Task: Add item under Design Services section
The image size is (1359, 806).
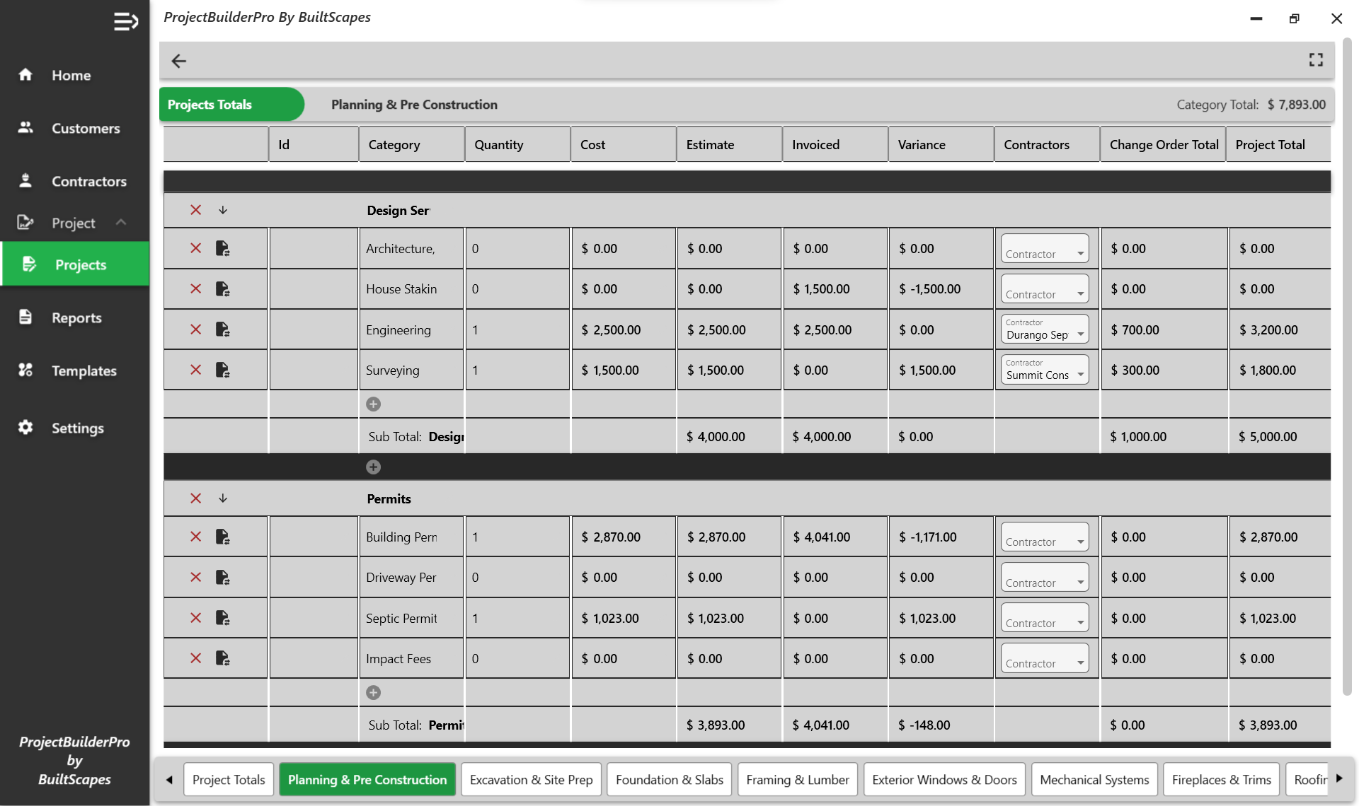Action: pos(373,404)
